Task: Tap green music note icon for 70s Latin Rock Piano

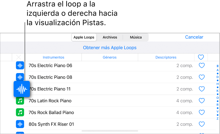Action: [x=20, y=101]
